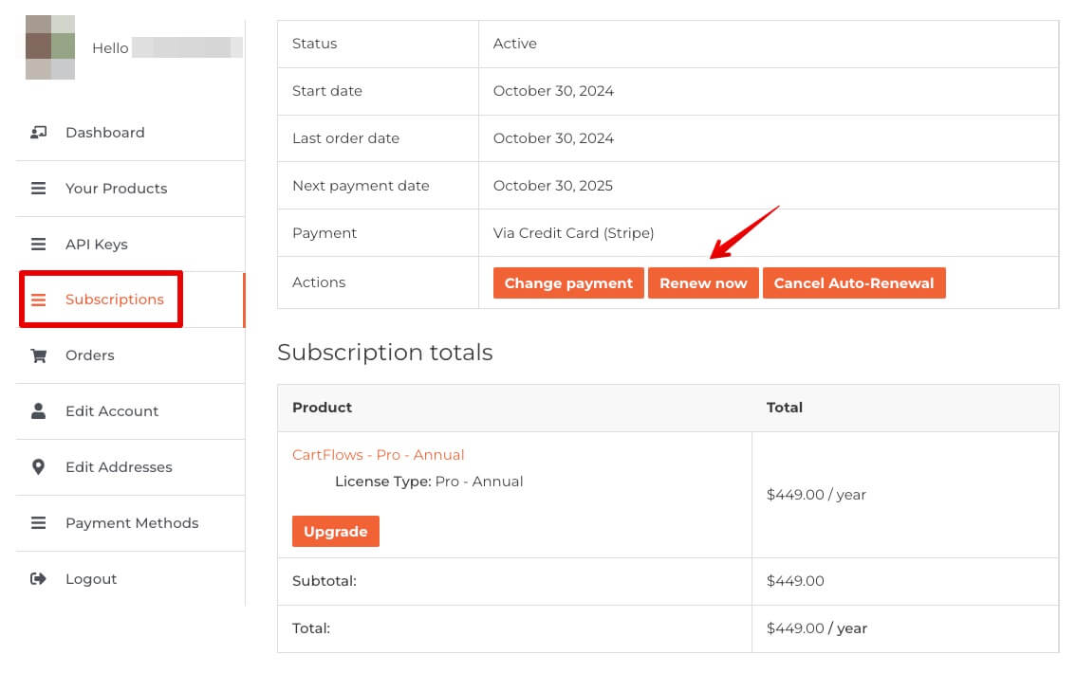Click the Last order date label
Image resolution: width=1076 pixels, height=673 pixels.
[x=345, y=138]
